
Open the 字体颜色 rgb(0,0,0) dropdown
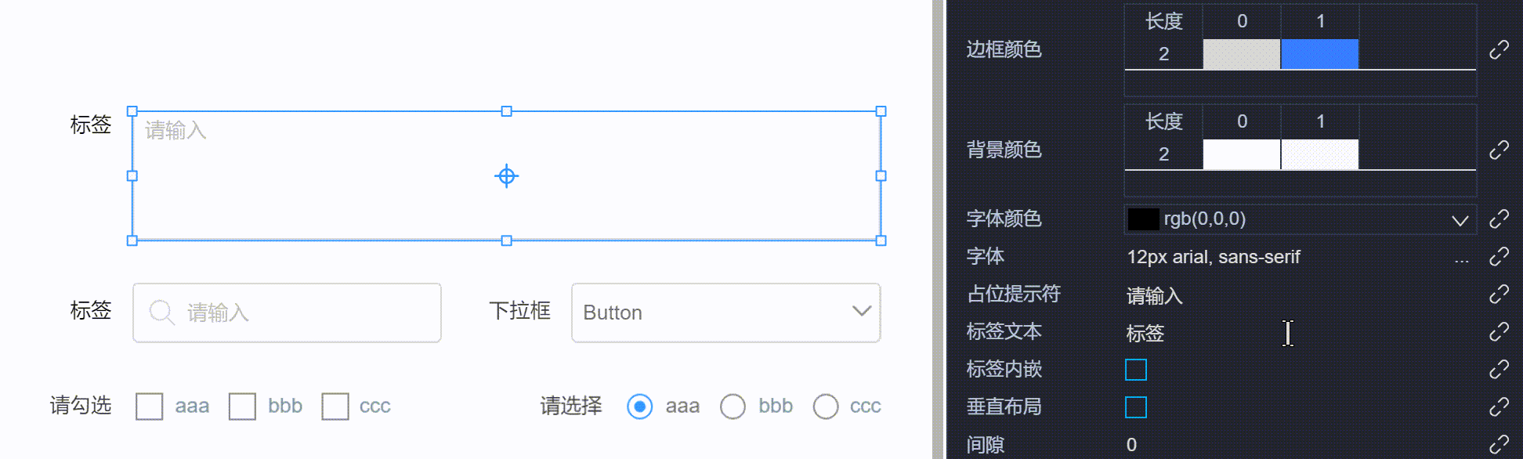[1301, 219]
